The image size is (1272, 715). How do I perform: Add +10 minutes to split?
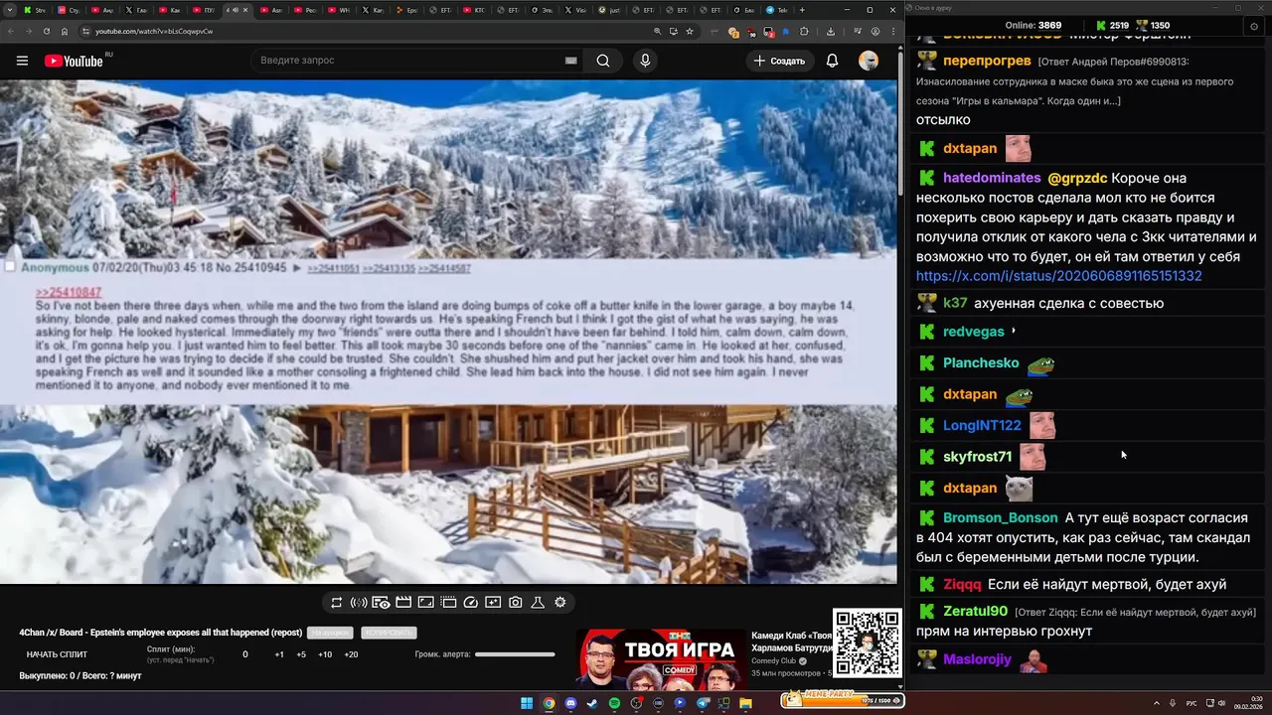tap(325, 654)
